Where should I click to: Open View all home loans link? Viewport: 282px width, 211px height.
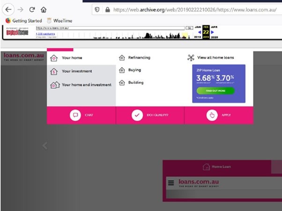pyautogui.click(x=215, y=58)
